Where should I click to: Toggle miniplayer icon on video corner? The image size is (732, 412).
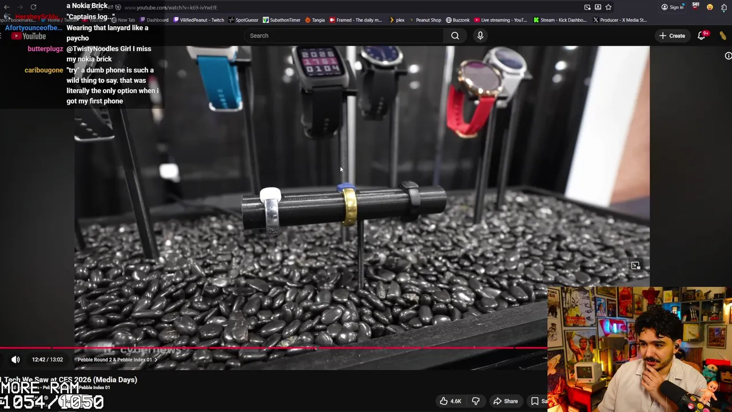pos(635,266)
